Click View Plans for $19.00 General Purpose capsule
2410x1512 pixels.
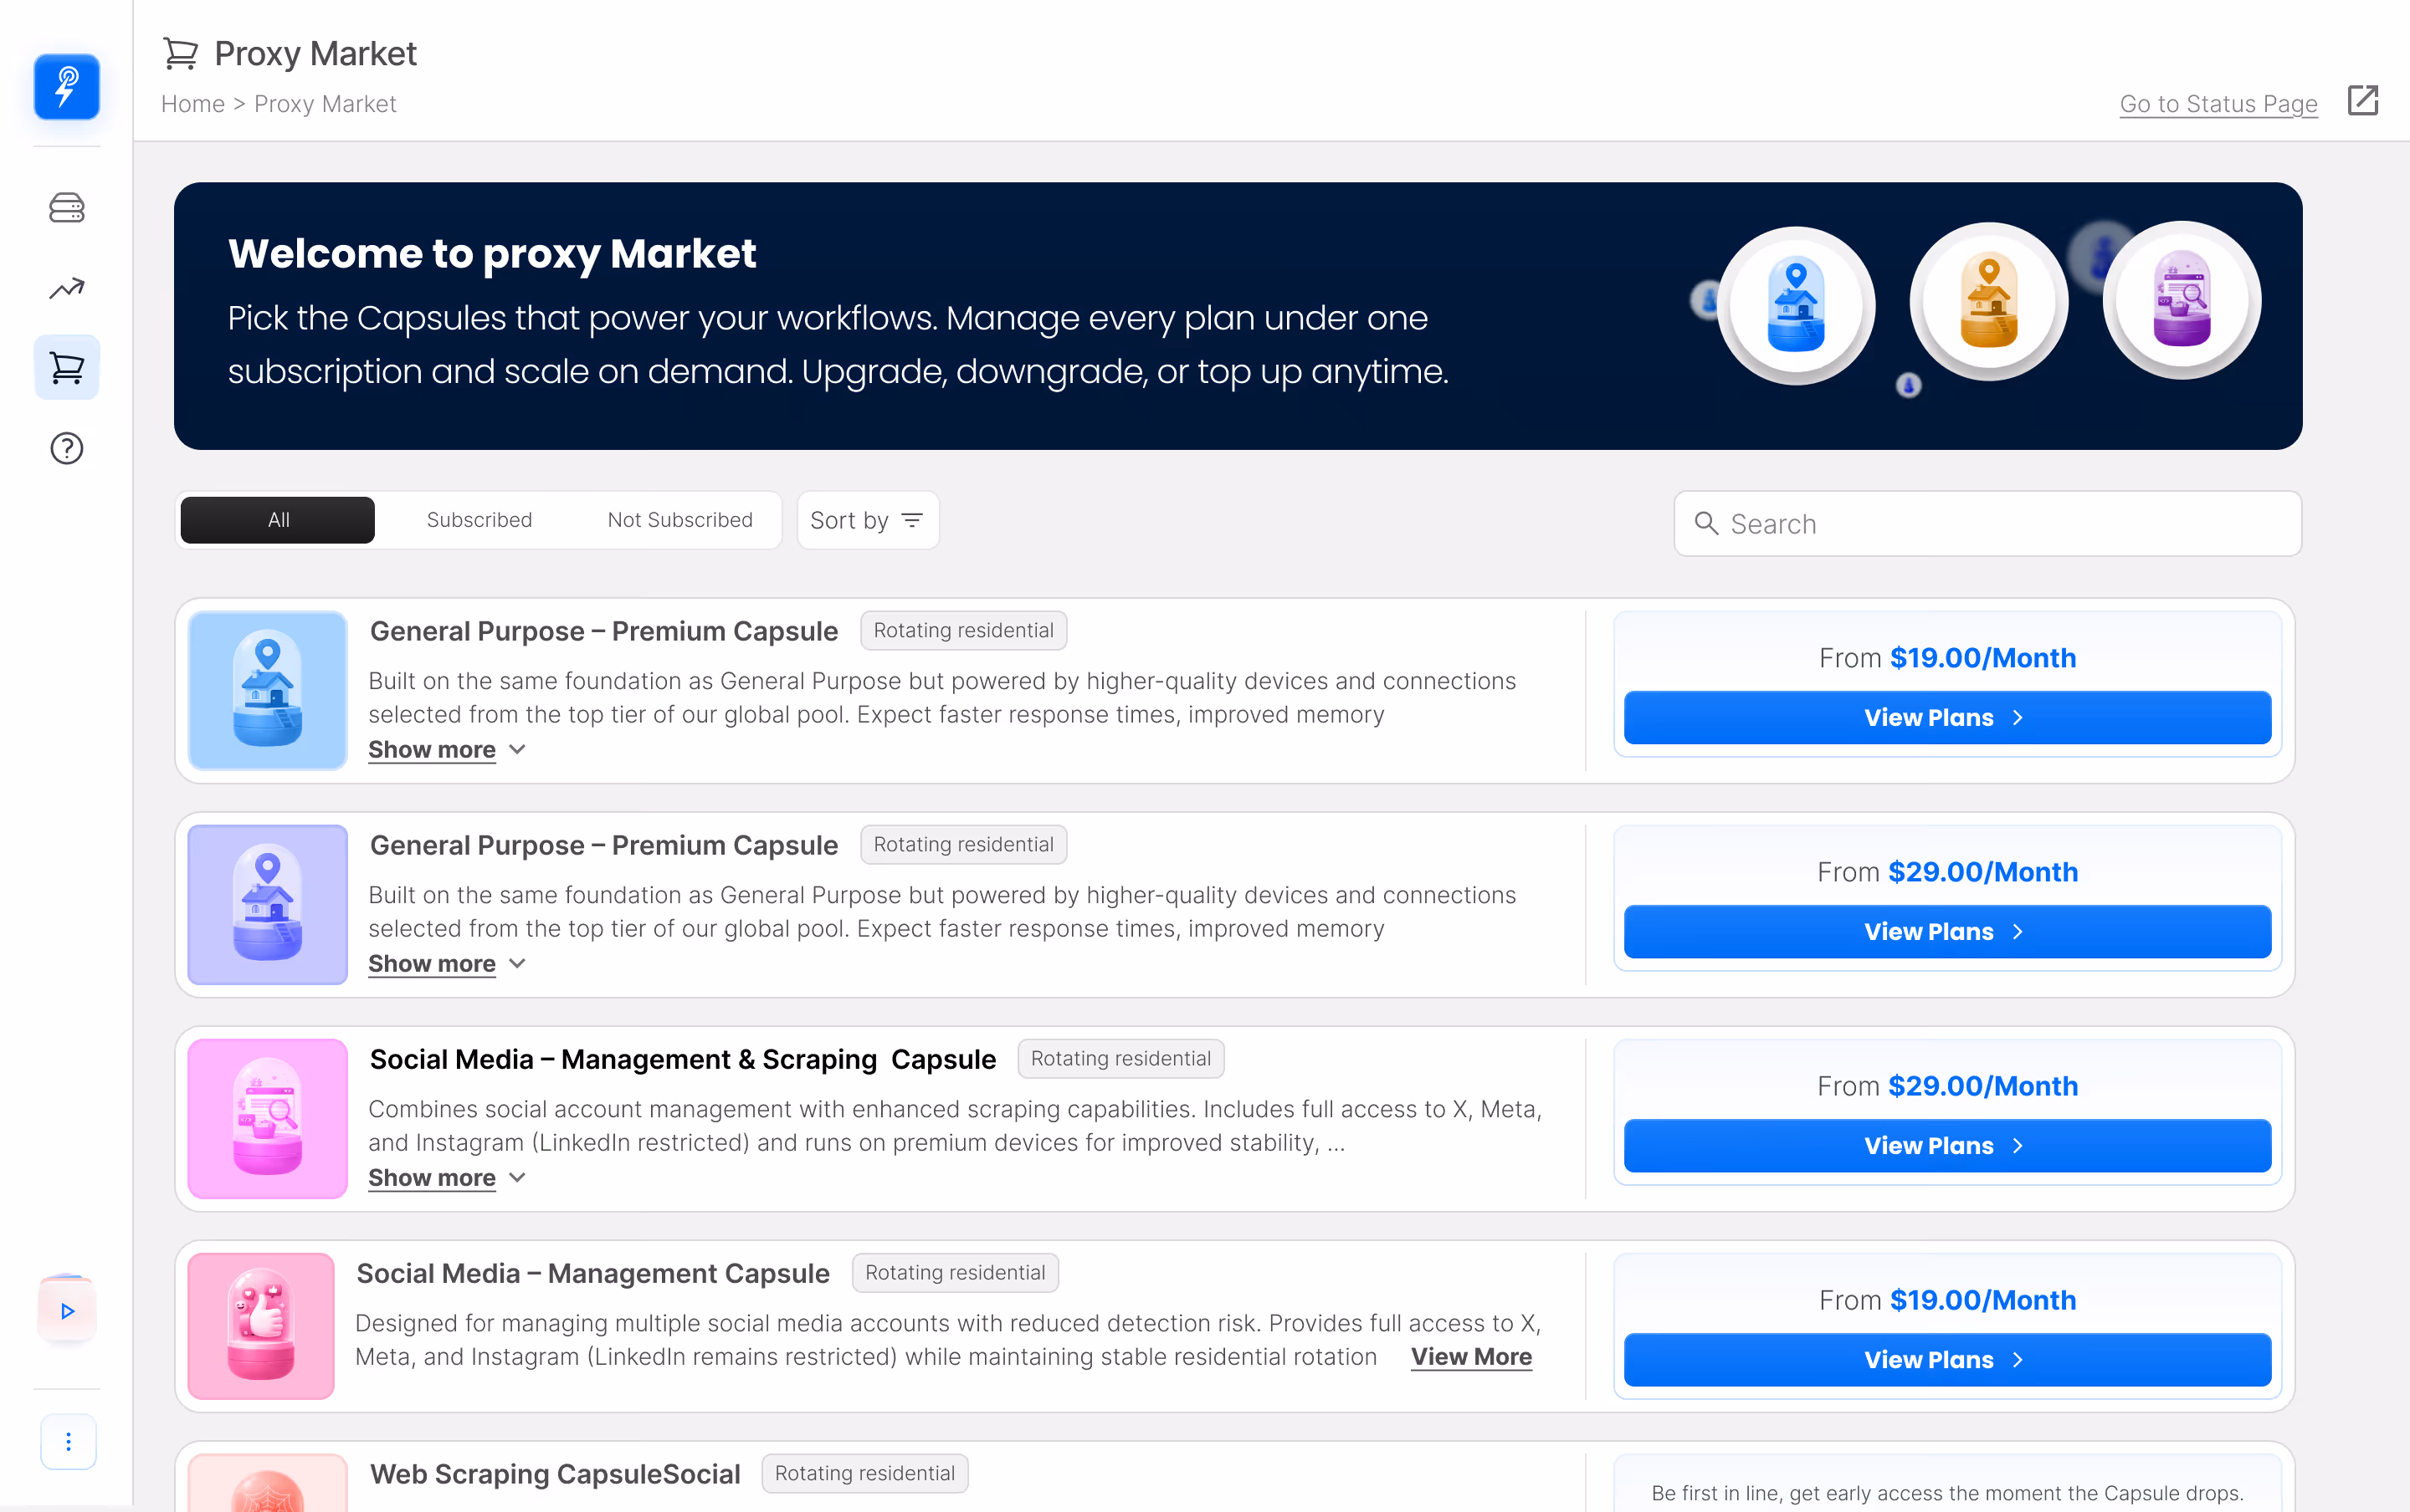(1946, 717)
